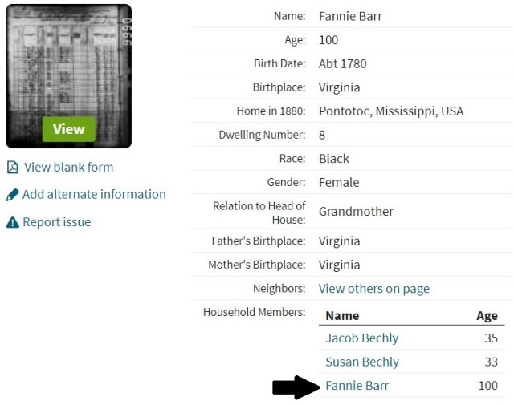This screenshot has height=405, width=514.
Task: Open View others on page link
Action: 373,289
